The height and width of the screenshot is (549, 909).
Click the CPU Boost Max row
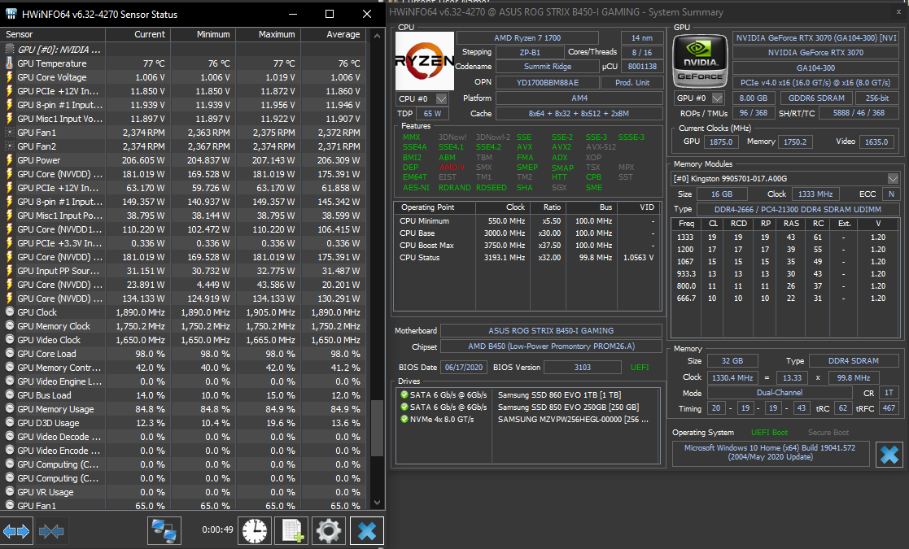(527, 245)
